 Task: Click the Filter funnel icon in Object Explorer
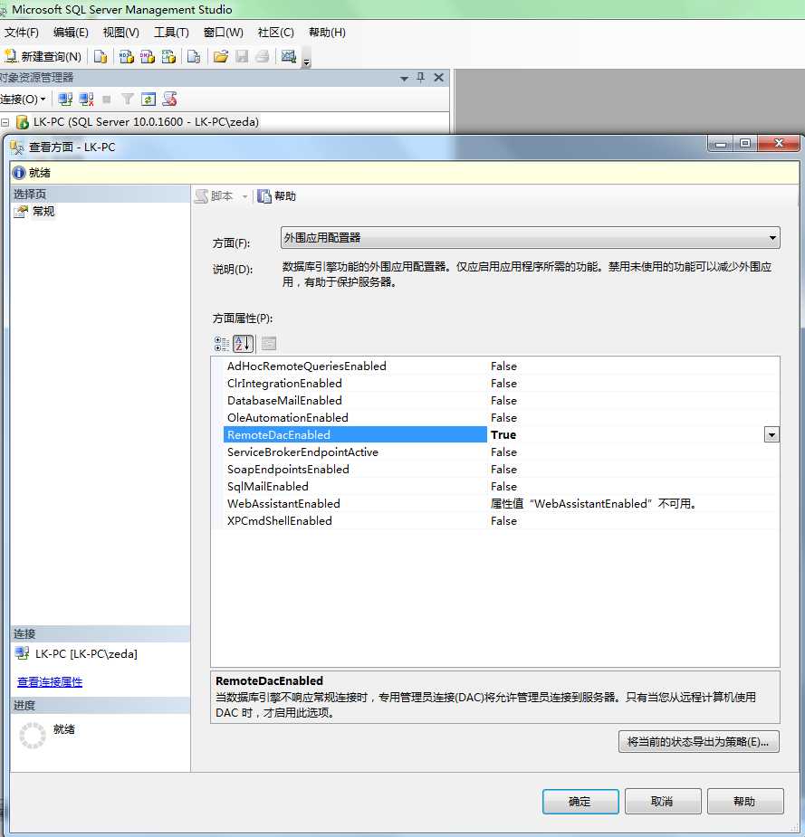pos(127,100)
